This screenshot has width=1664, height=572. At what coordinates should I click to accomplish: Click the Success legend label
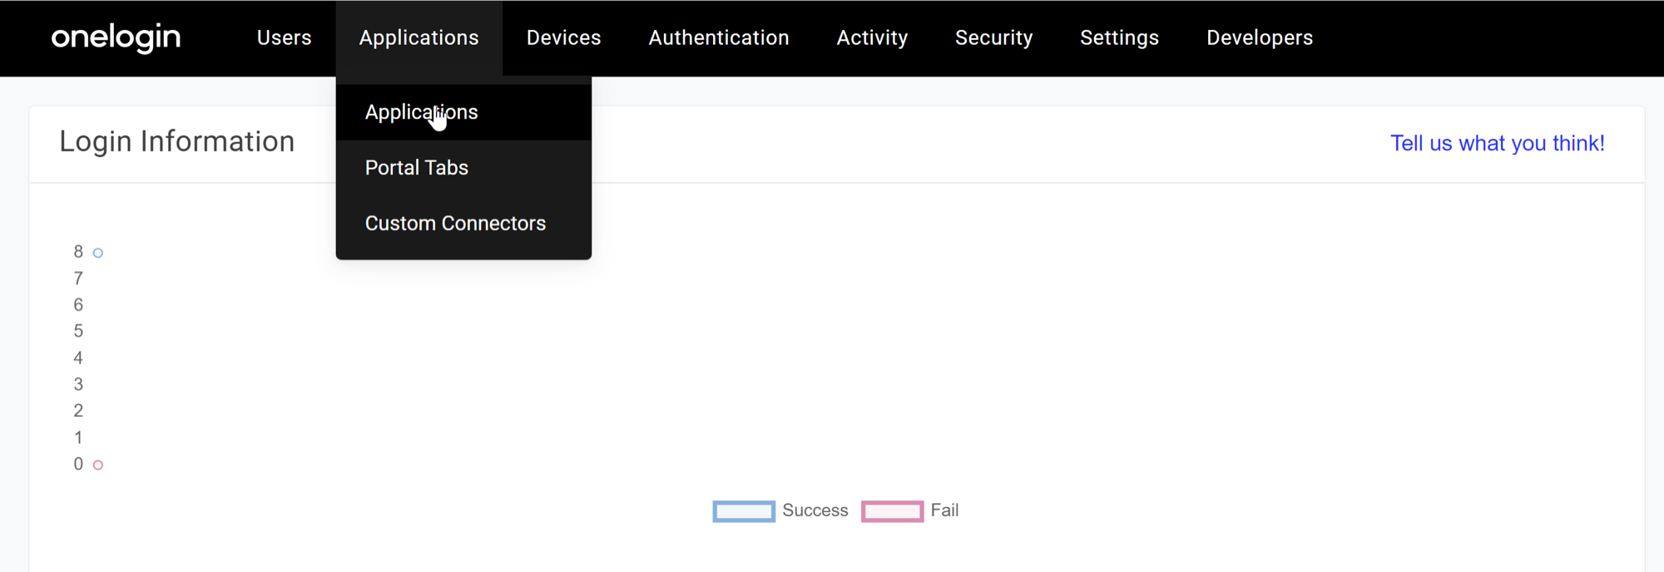pyautogui.click(x=815, y=510)
